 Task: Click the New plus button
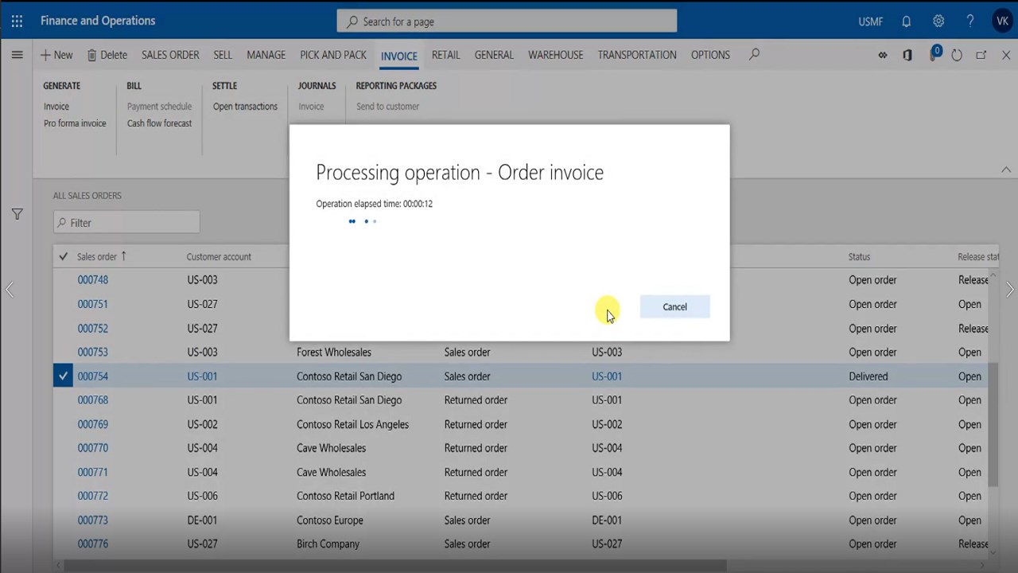[56, 55]
